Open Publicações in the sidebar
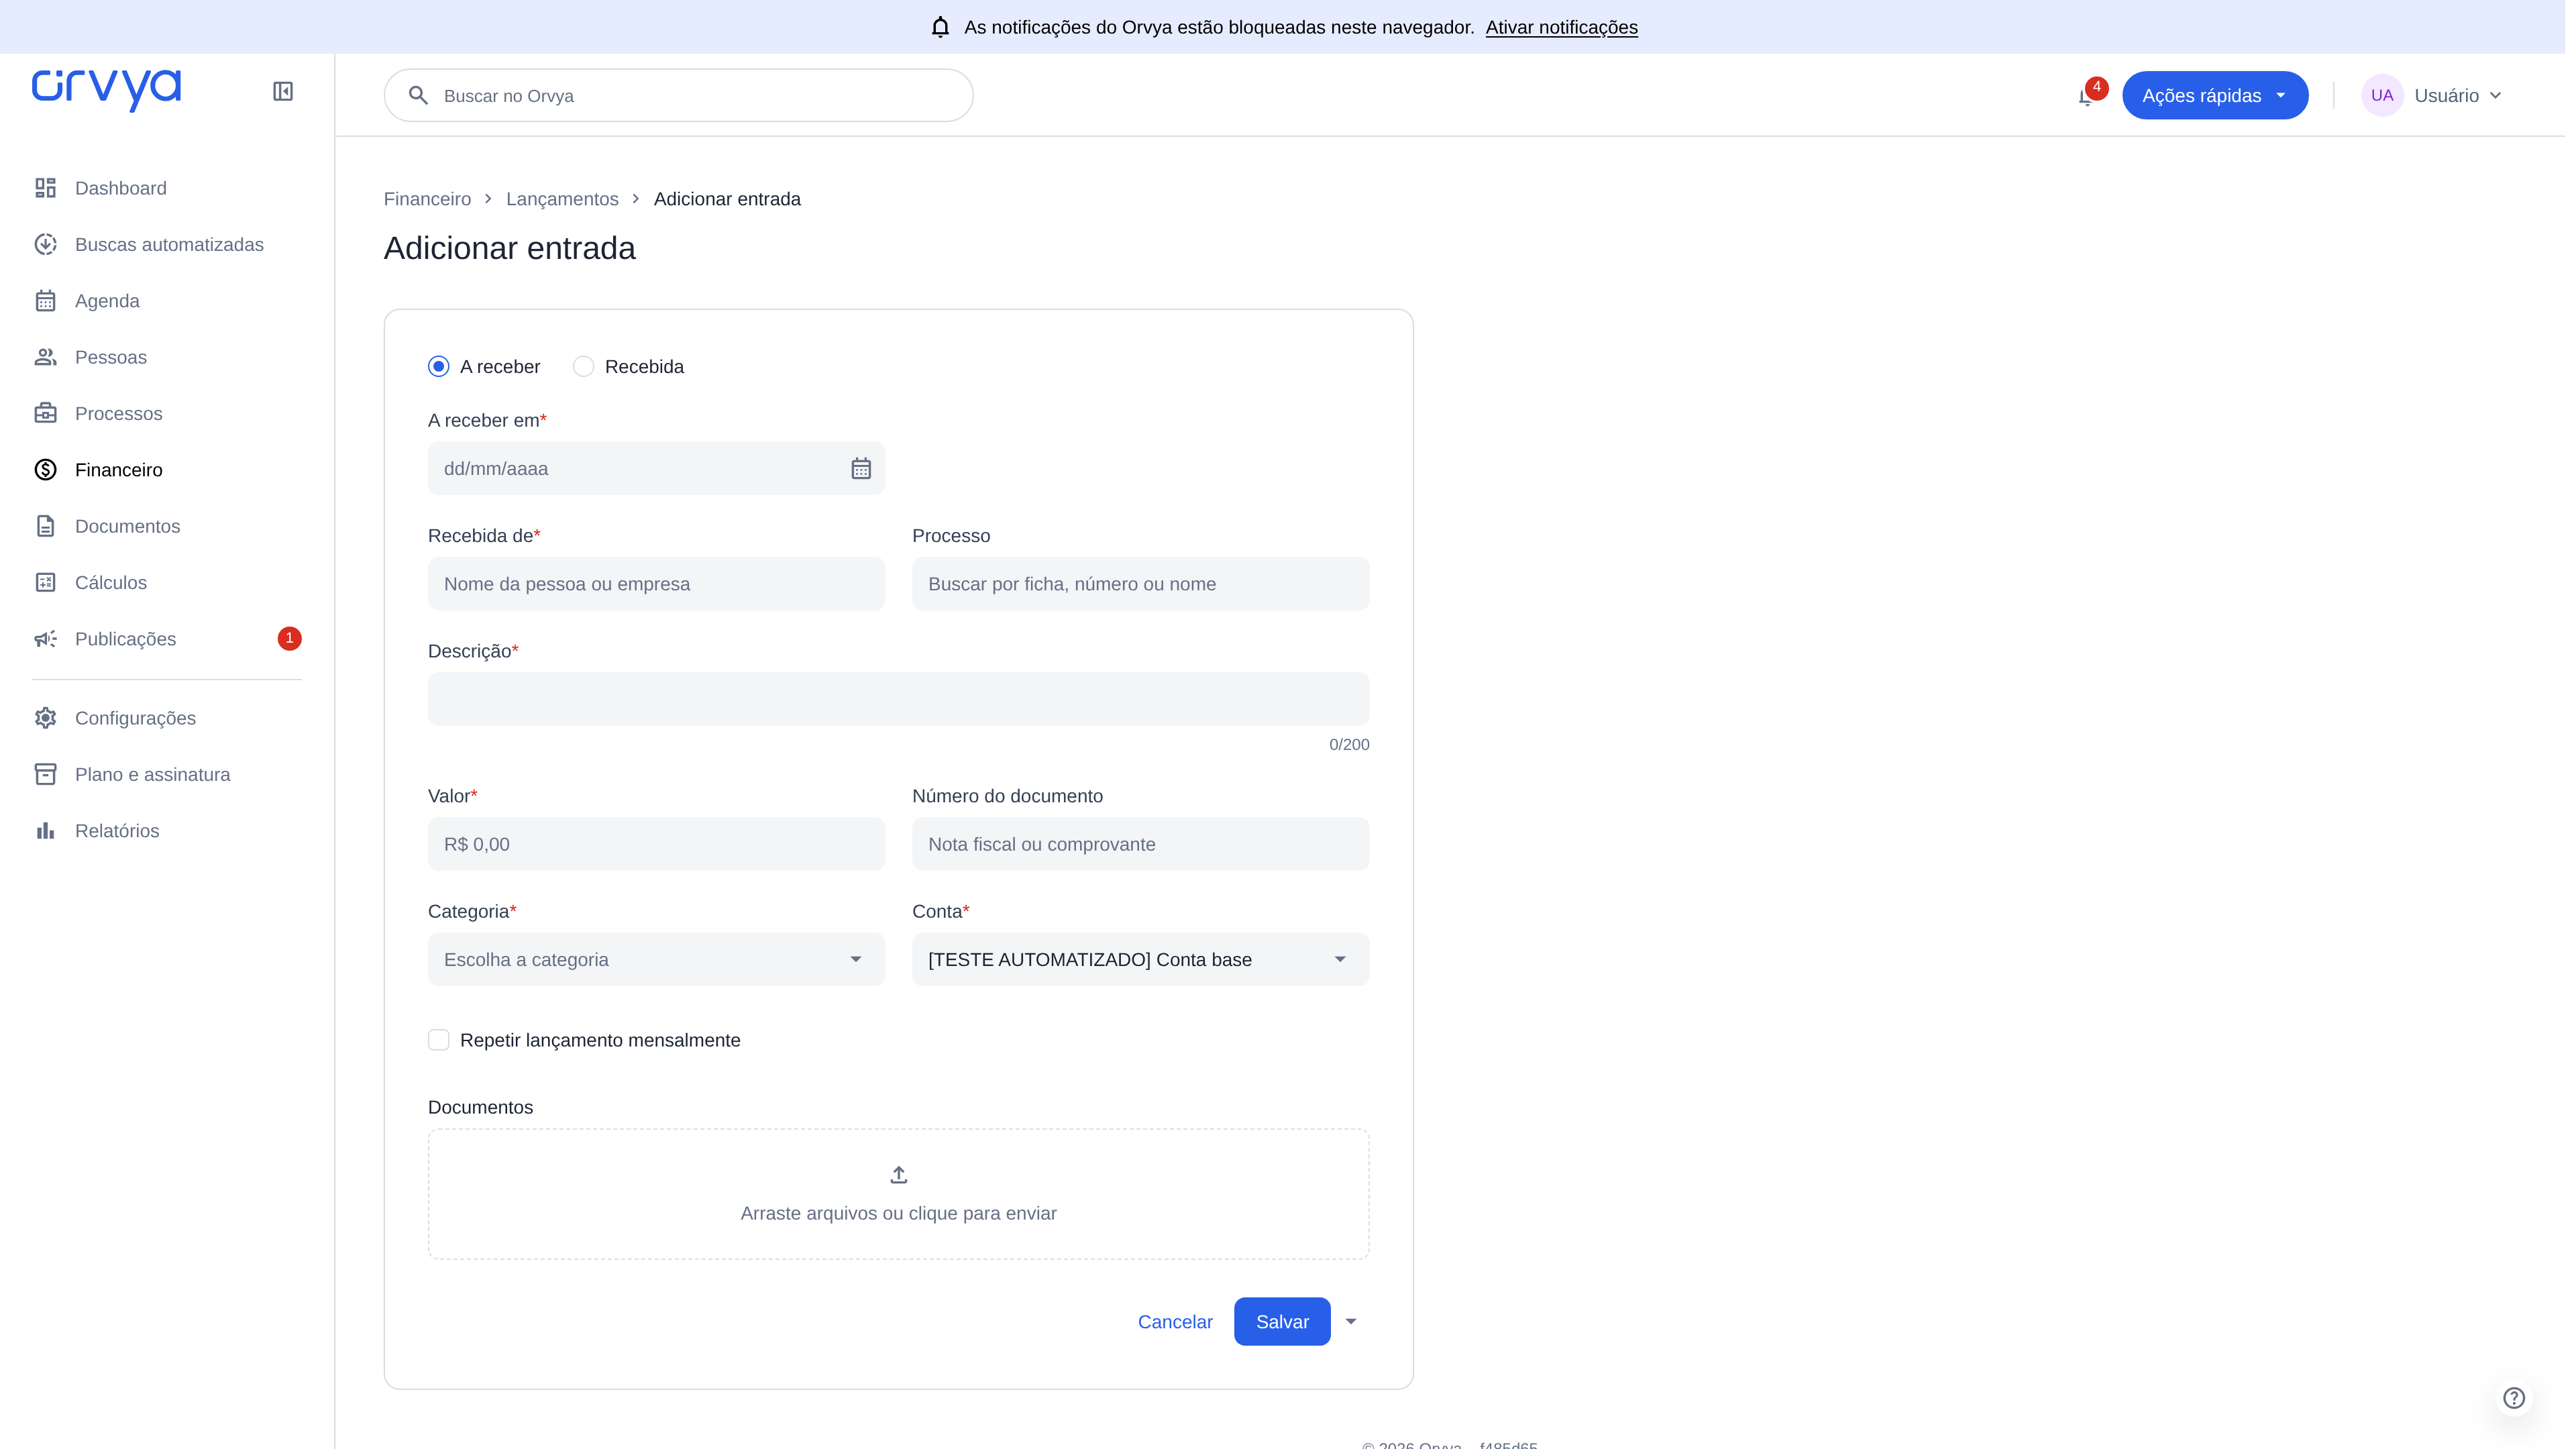 tap(167, 639)
